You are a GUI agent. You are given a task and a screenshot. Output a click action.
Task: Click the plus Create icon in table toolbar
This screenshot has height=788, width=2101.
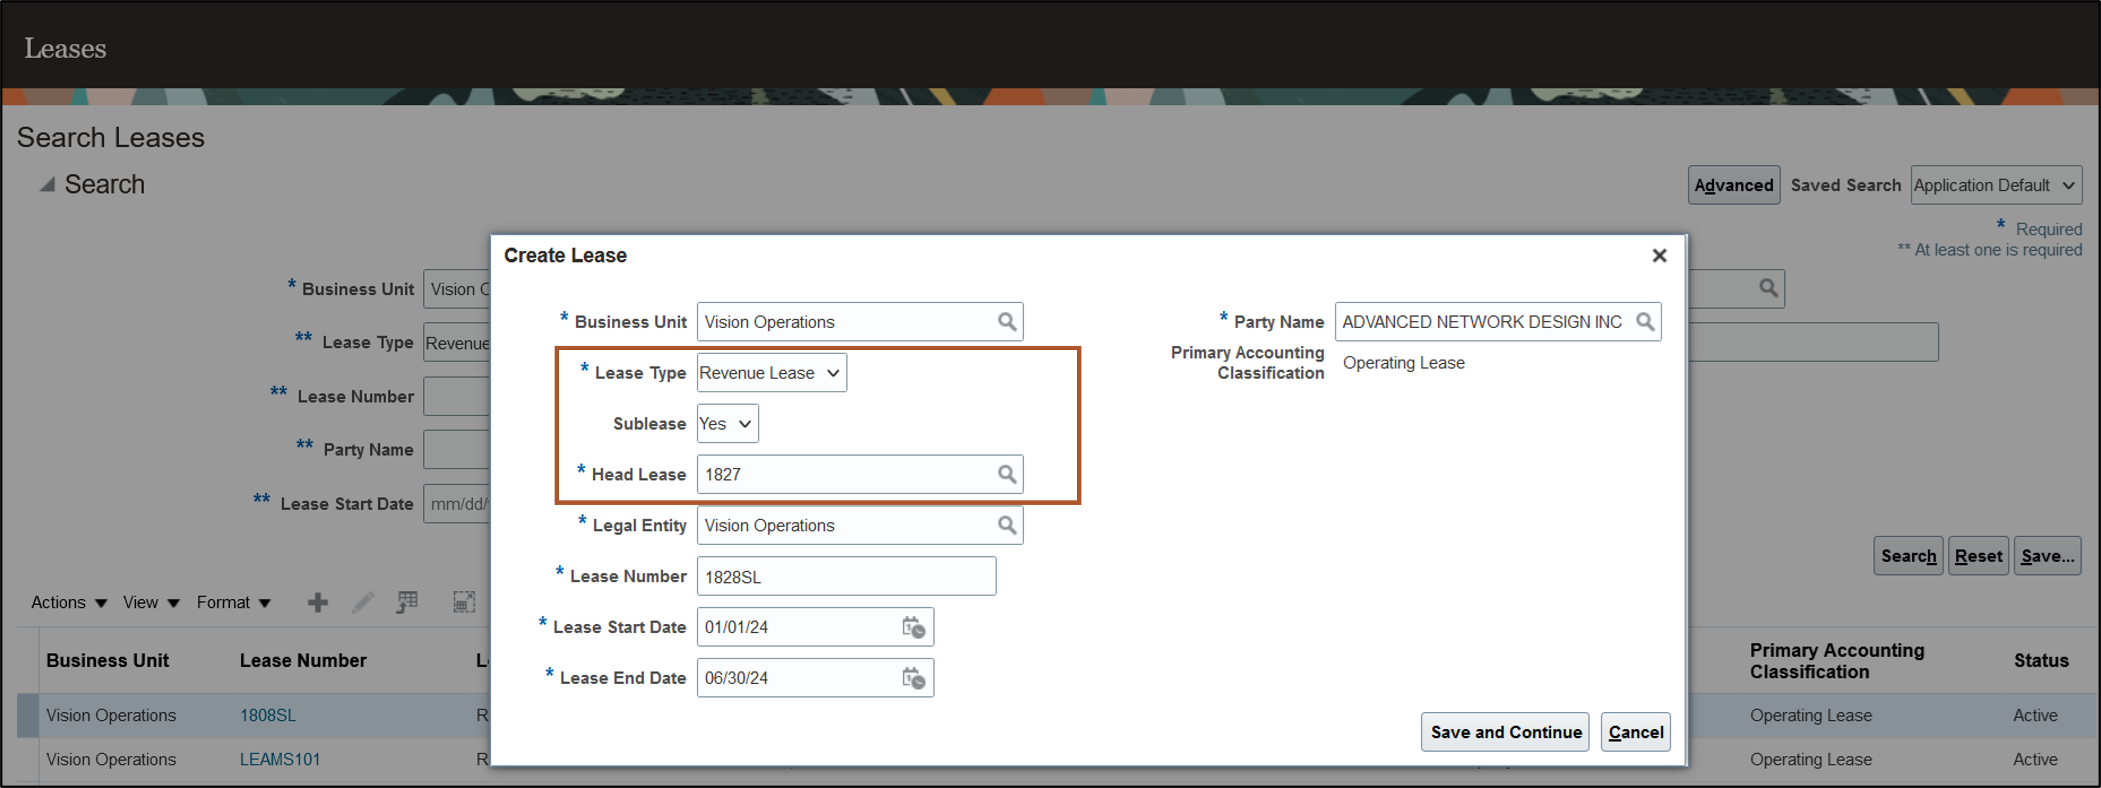click(317, 602)
